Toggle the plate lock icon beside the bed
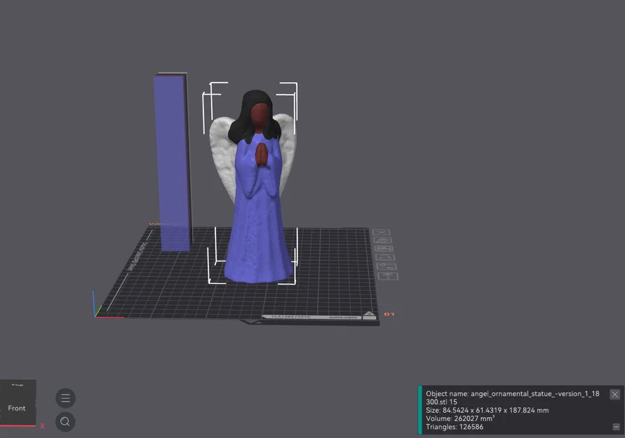Screen dimensions: 625x438 click(x=385, y=258)
